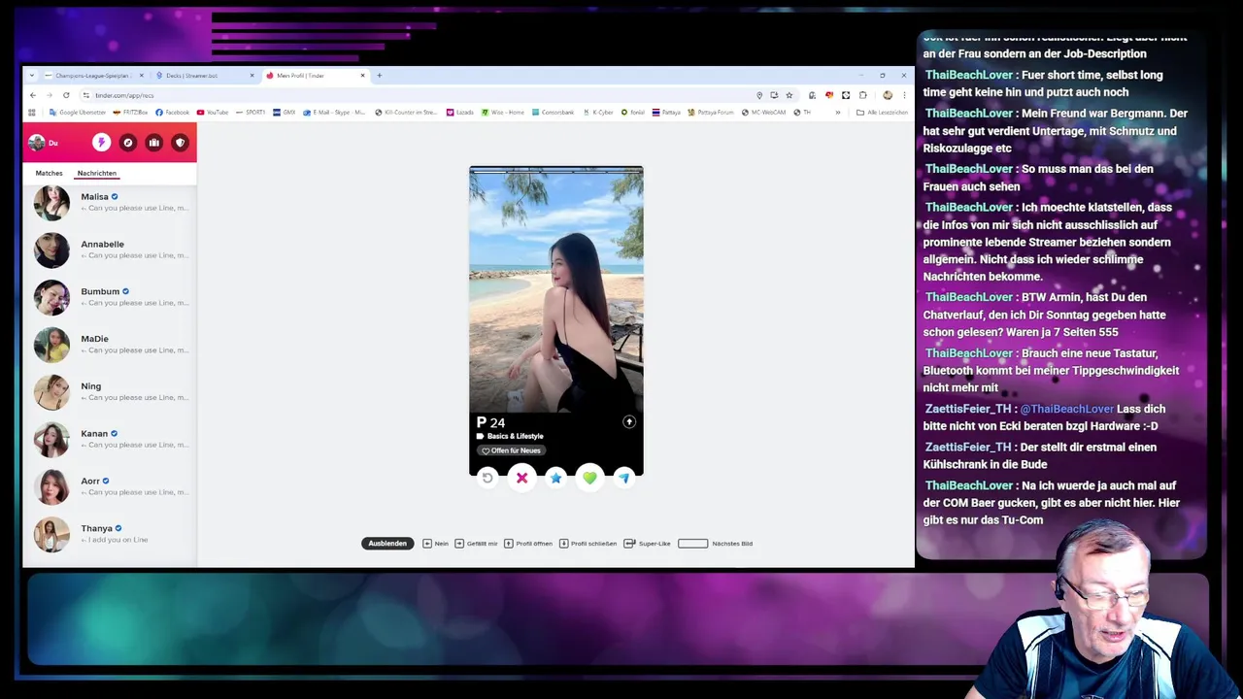The width and height of the screenshot is (1243, 699).
Task: Click the Gefällt mir shortcut hint
Action: click(476, 544)
